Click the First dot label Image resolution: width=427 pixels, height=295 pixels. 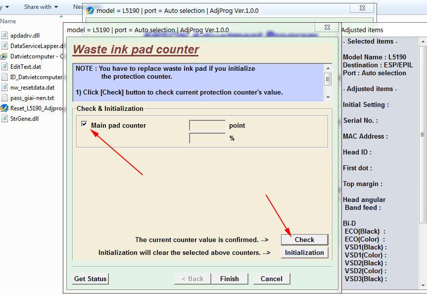(x=358, y=168)
